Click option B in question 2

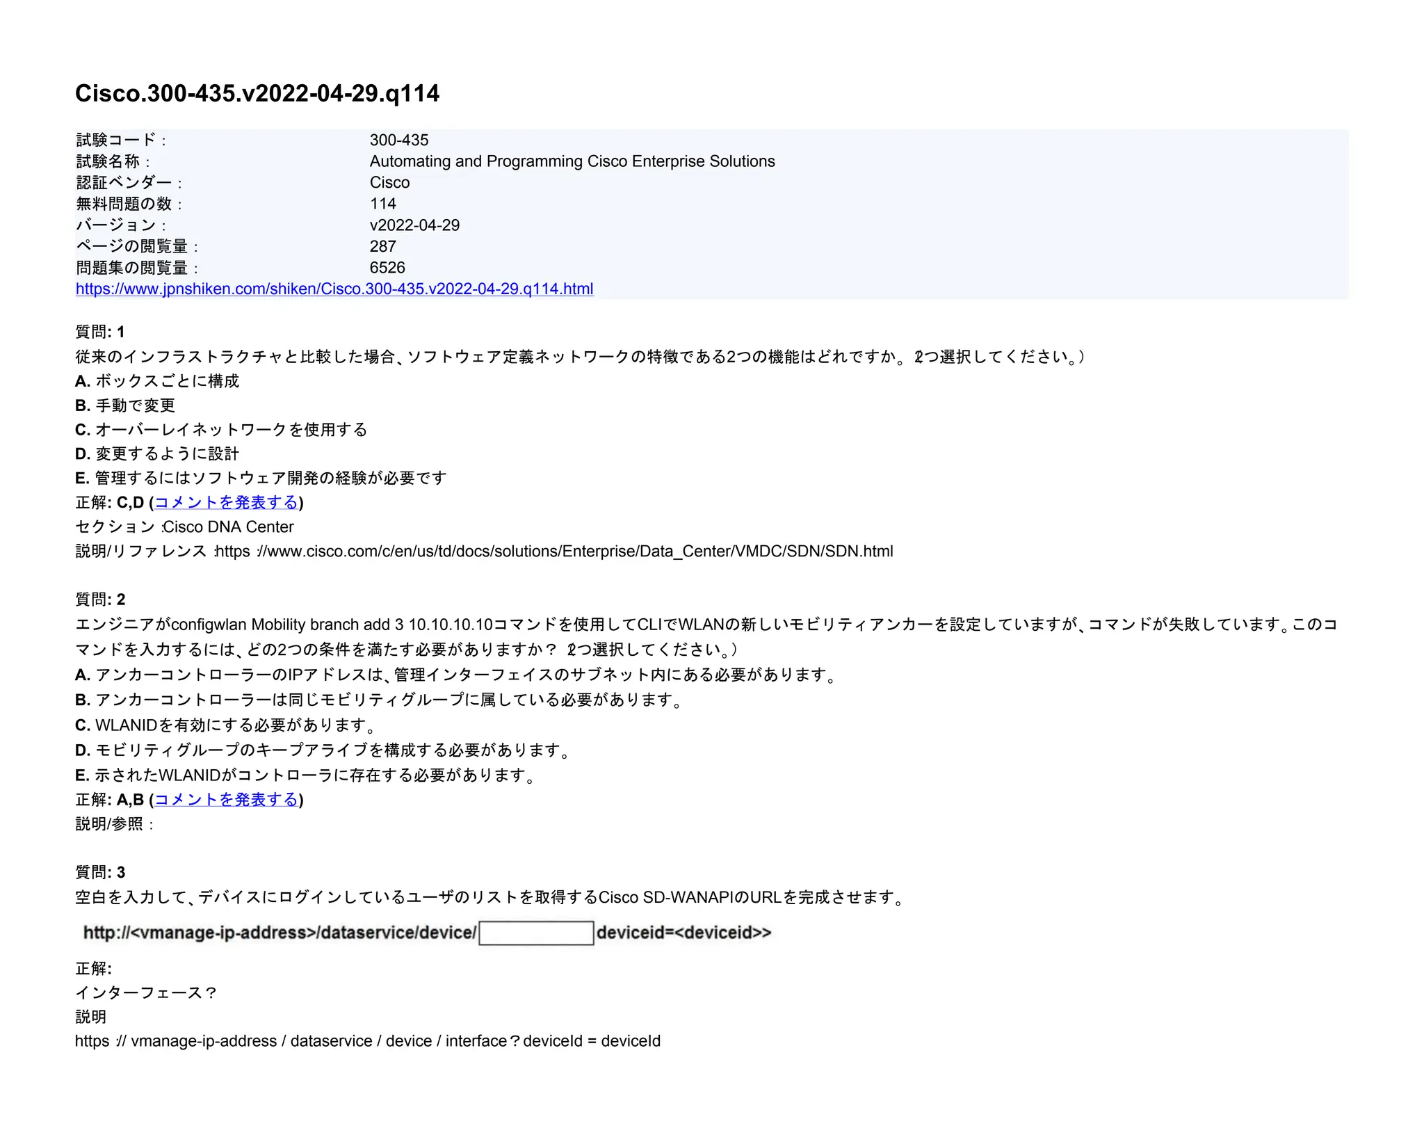pyautogui.click(x=379, y=699)
